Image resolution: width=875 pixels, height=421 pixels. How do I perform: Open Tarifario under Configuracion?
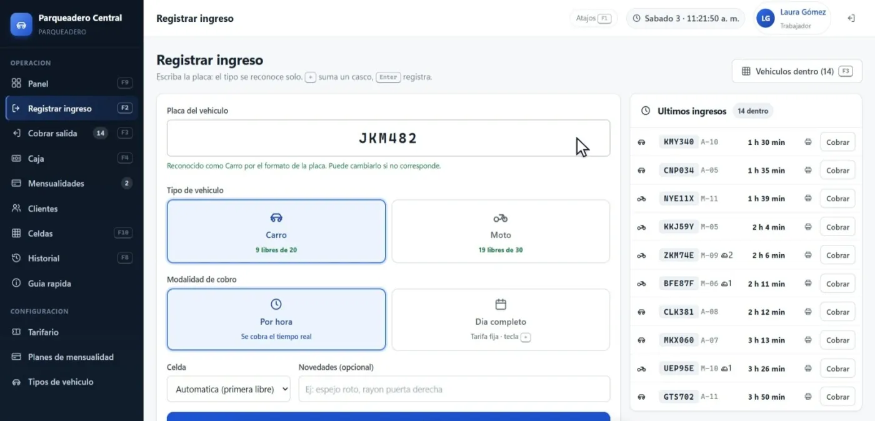coord(71,332)
